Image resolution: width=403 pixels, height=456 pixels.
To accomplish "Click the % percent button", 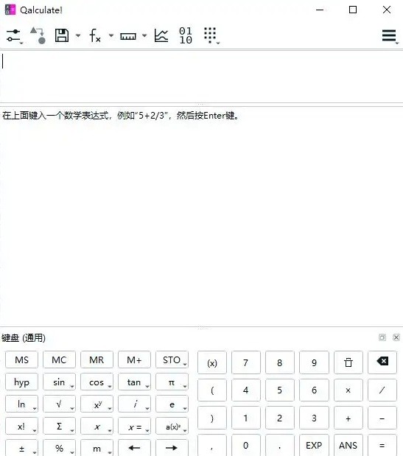I will click(59, 448).
